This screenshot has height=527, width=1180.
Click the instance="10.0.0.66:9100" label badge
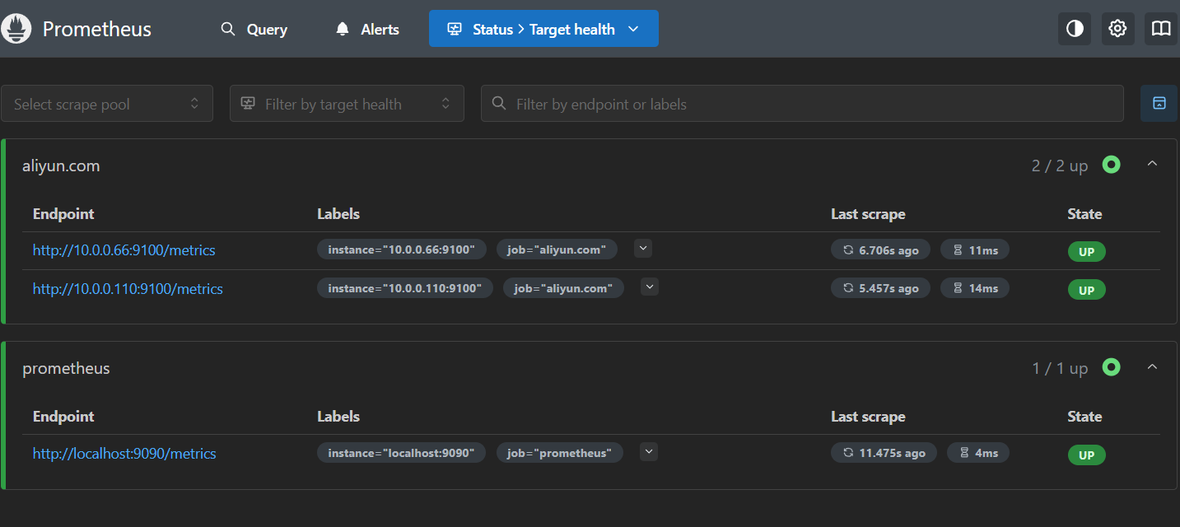[x=402, y=250]
